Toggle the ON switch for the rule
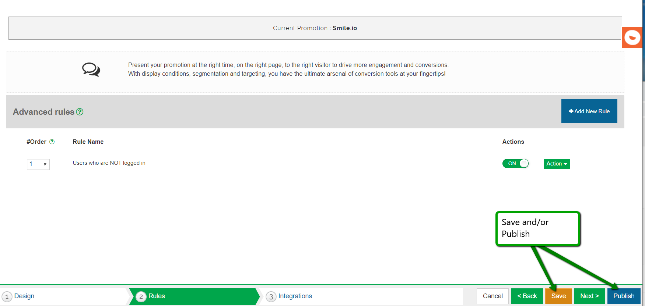Screen dimensions: 645x306 (515, 164)
